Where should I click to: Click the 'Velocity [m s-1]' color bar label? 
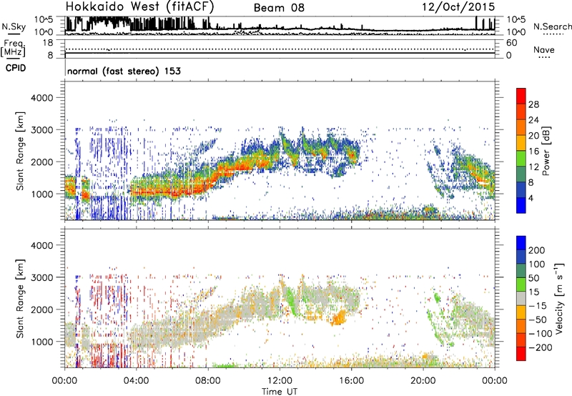[559, 298]
